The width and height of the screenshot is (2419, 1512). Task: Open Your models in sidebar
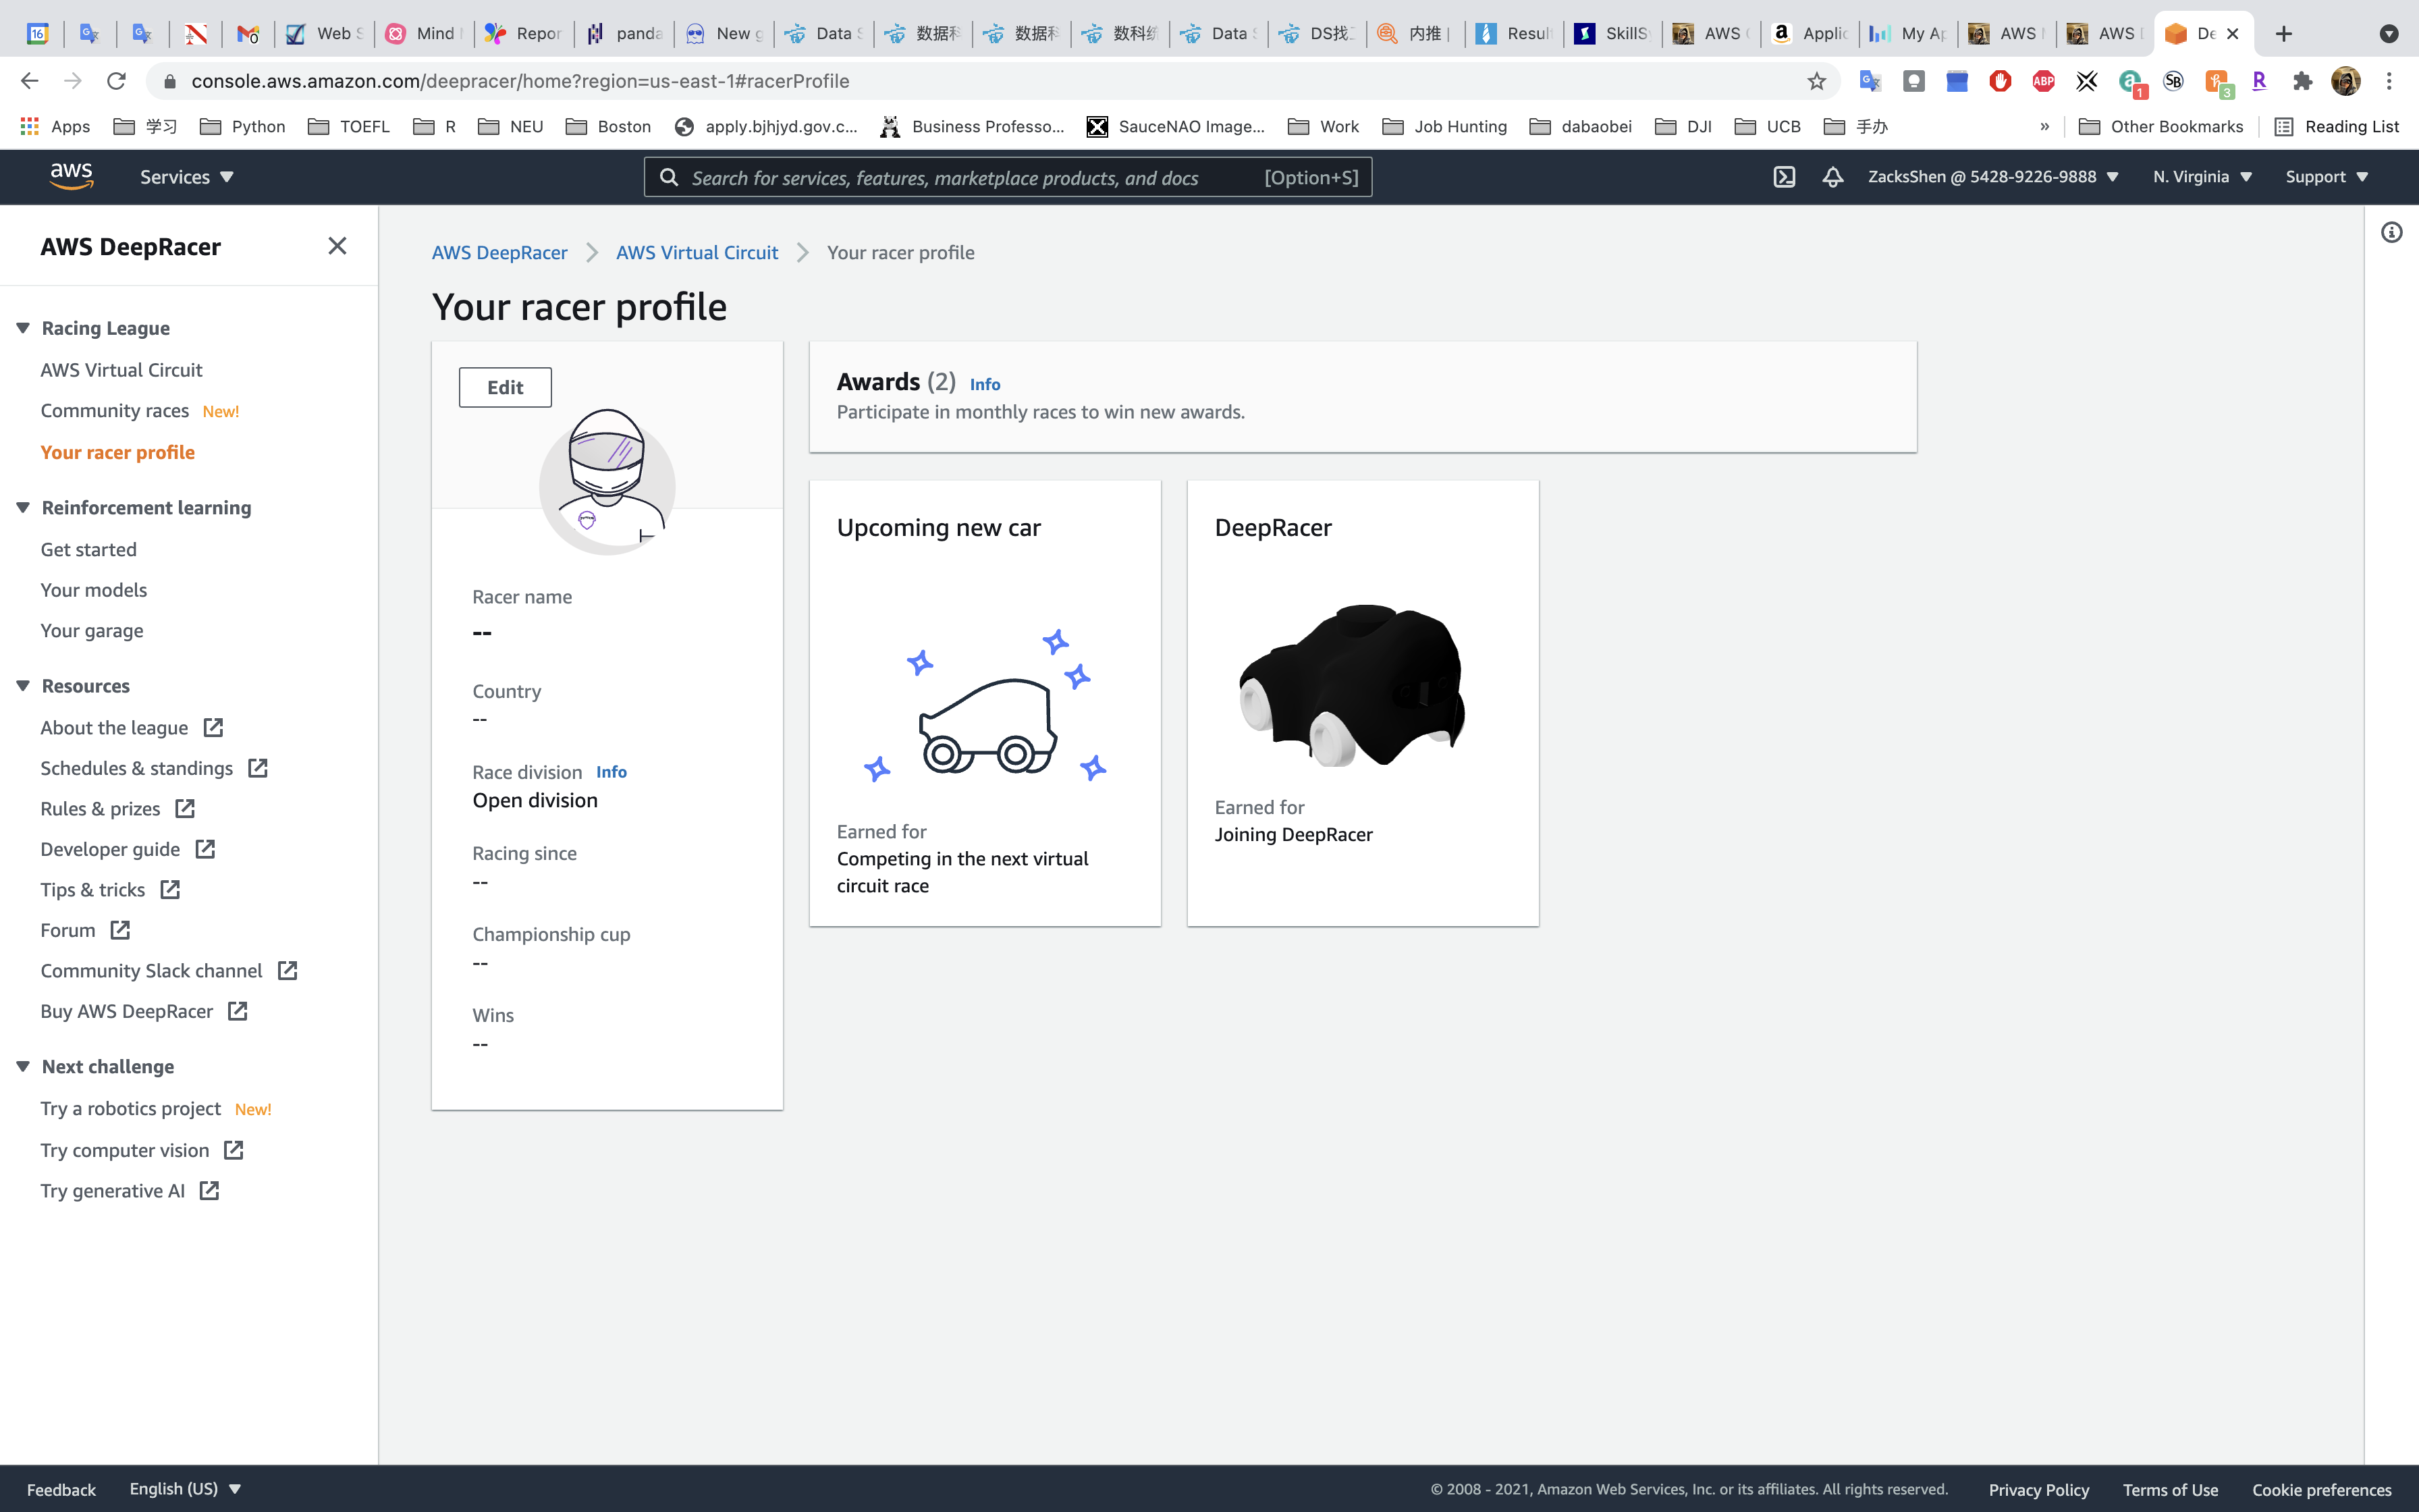click(x=94, y=590)
